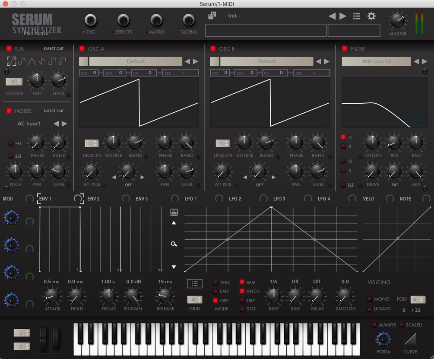The width and height of the screenshot is (434, 359).
Task: Click the POLY voice count stepper
Action: pyautogui.click(x=418, y=299)
